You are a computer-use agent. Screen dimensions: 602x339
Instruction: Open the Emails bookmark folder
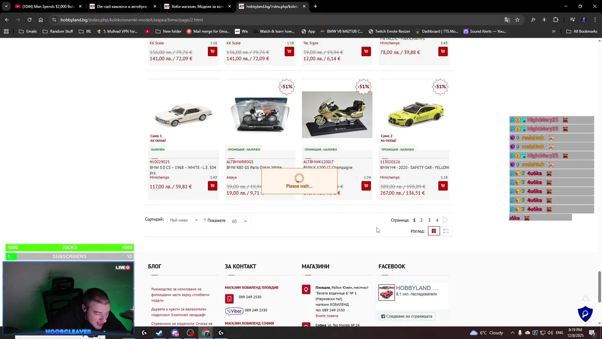tap(28, 32)
